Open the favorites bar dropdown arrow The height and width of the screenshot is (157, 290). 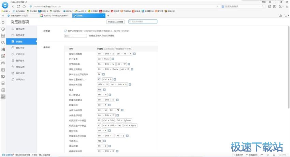(10, 11)
